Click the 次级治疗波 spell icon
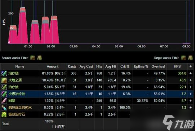The width and height of the screenshot is (195, 131). click(x=4, y=94)
